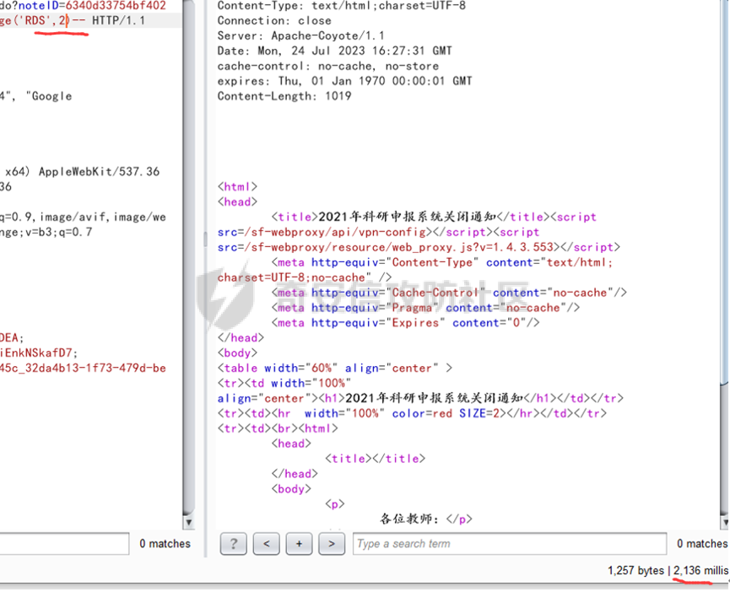Click the request pane vertical scrollbar
Viewport: 730px width, 592px height.
188,258
